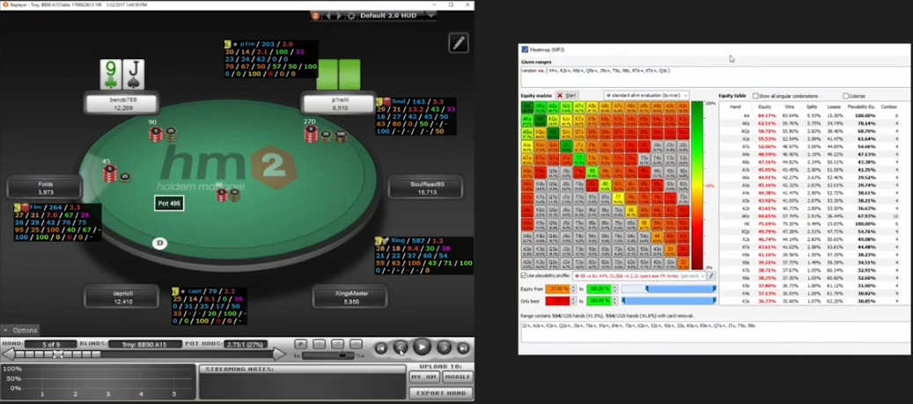Adjust the Only best range slider

tap(668, 301)
